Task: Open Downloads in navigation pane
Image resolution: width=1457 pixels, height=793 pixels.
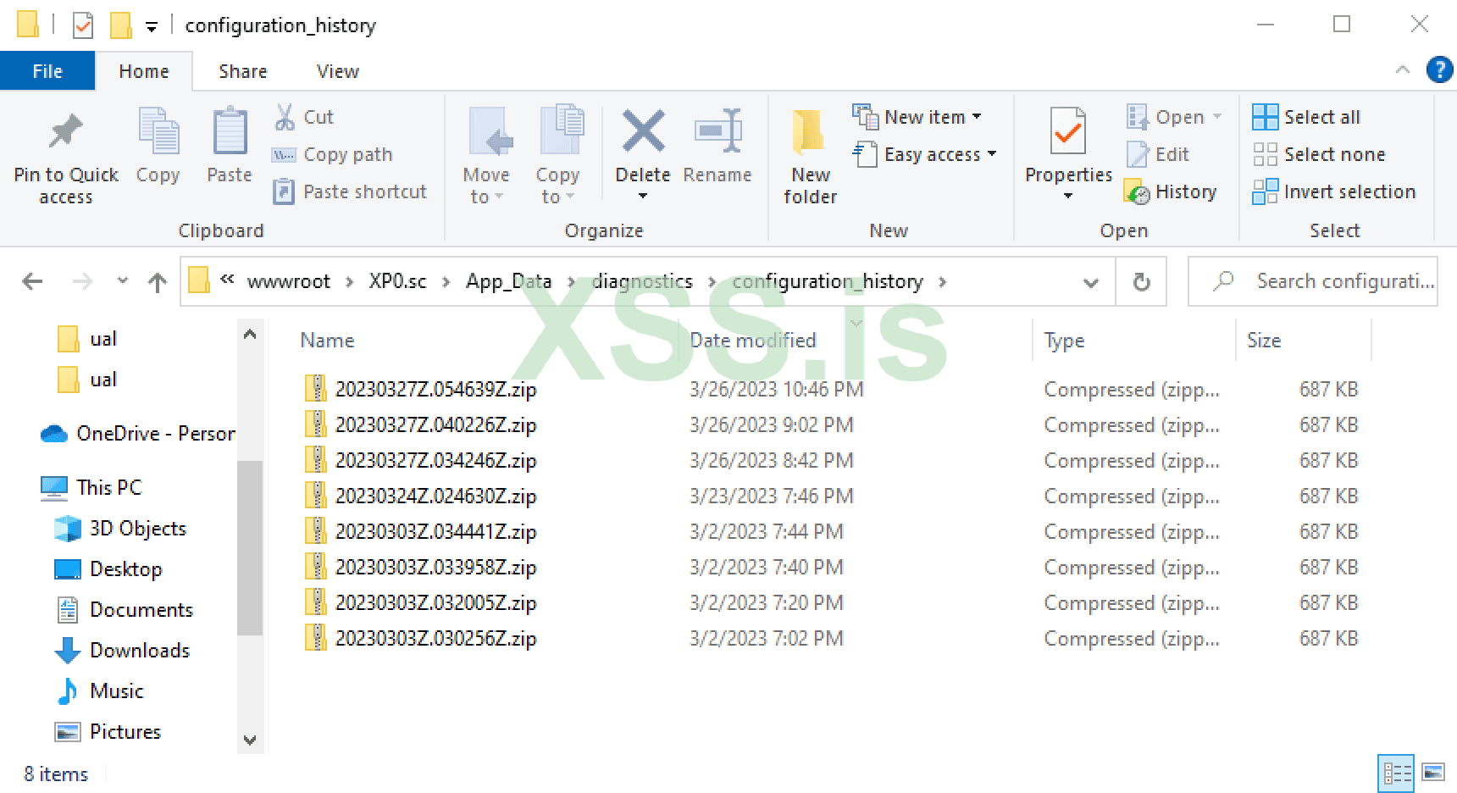Action: tap(122, 650)
